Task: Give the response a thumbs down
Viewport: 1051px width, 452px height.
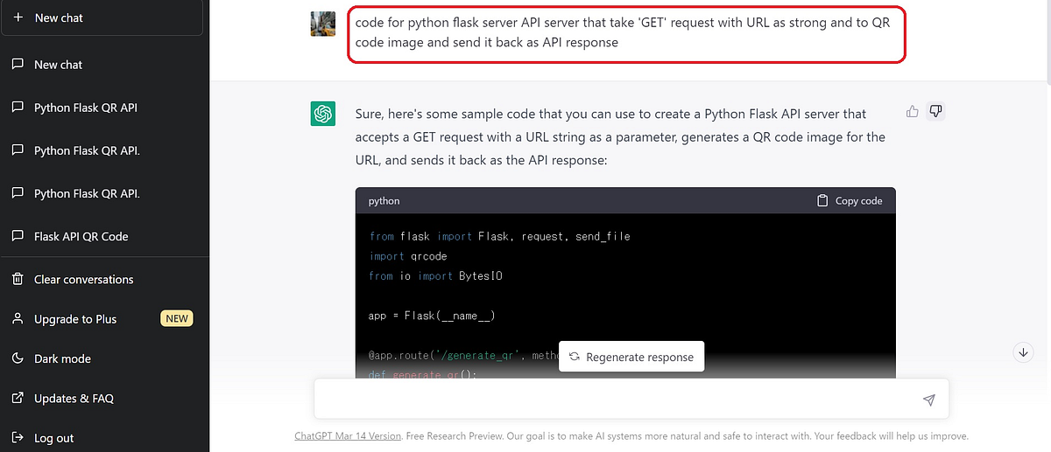Action: [x=936, y=111]
